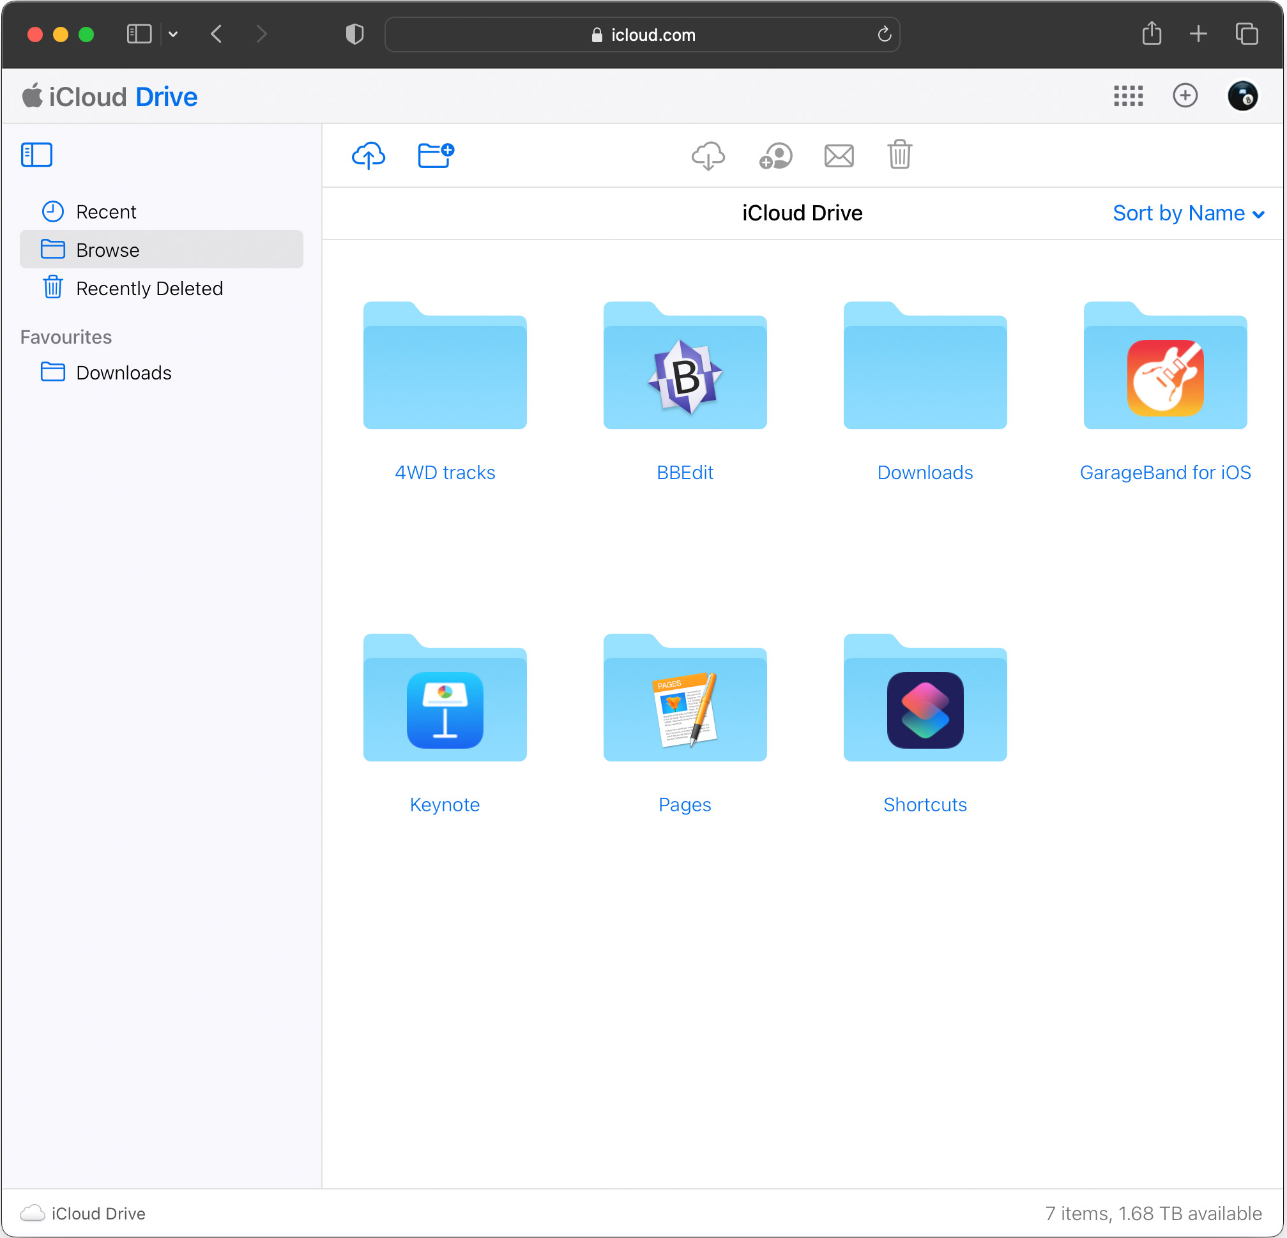Select the Keynote folder icon
Screen dimensions: 1287x1238
[445, 698]
